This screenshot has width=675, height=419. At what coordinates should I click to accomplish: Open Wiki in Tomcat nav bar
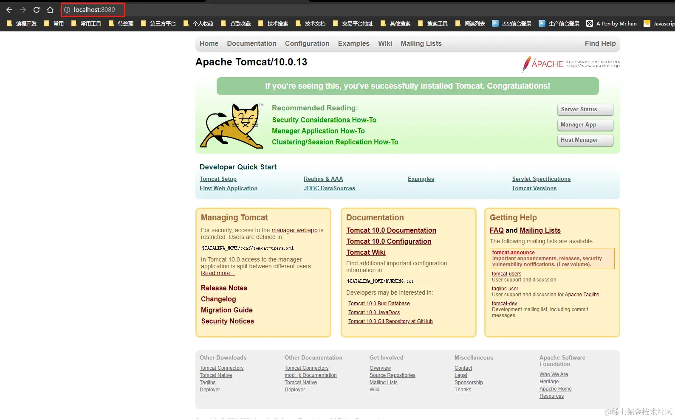point(385,43)
